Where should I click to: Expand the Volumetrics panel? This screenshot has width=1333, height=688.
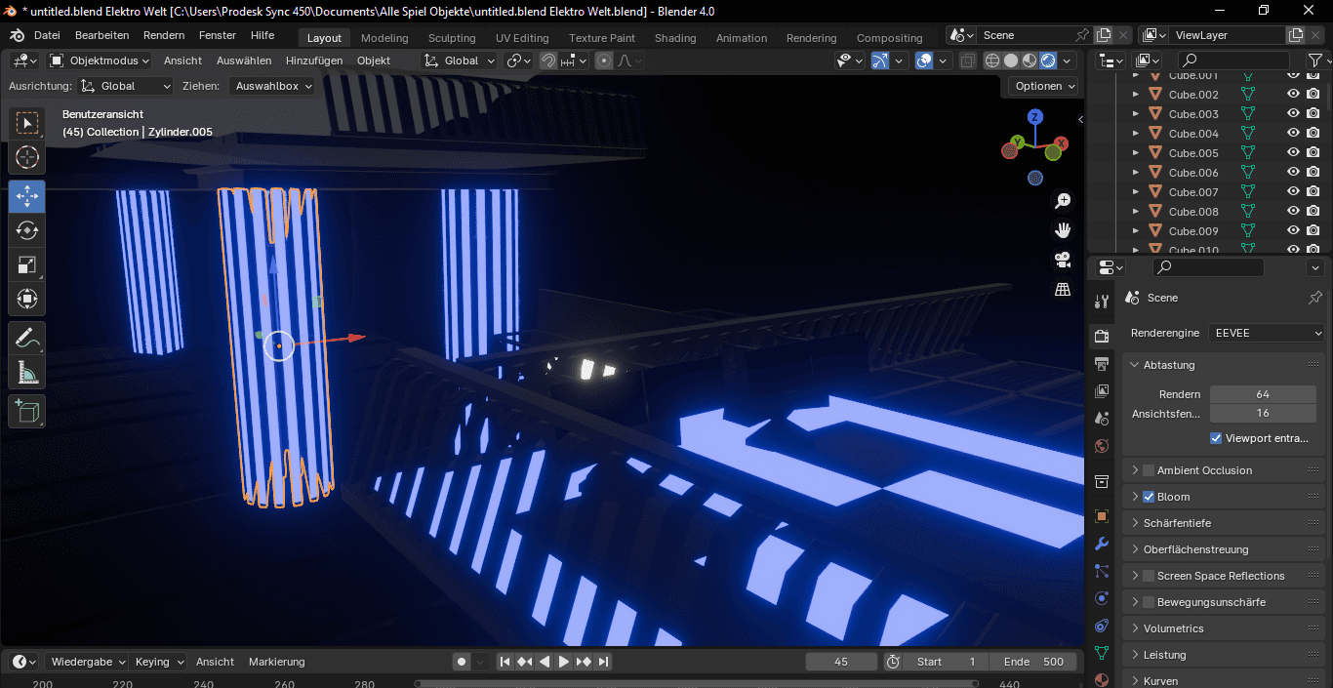1224,628
